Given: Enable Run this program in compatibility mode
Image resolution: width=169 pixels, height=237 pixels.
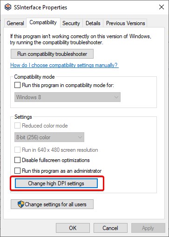Looking at the screenshot, I should pos(17,85).
